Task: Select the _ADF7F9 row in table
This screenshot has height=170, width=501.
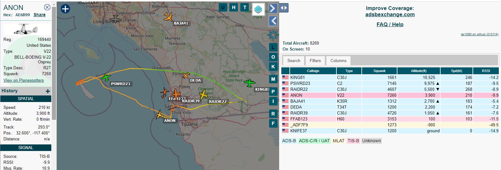Action: click(390, 125)
